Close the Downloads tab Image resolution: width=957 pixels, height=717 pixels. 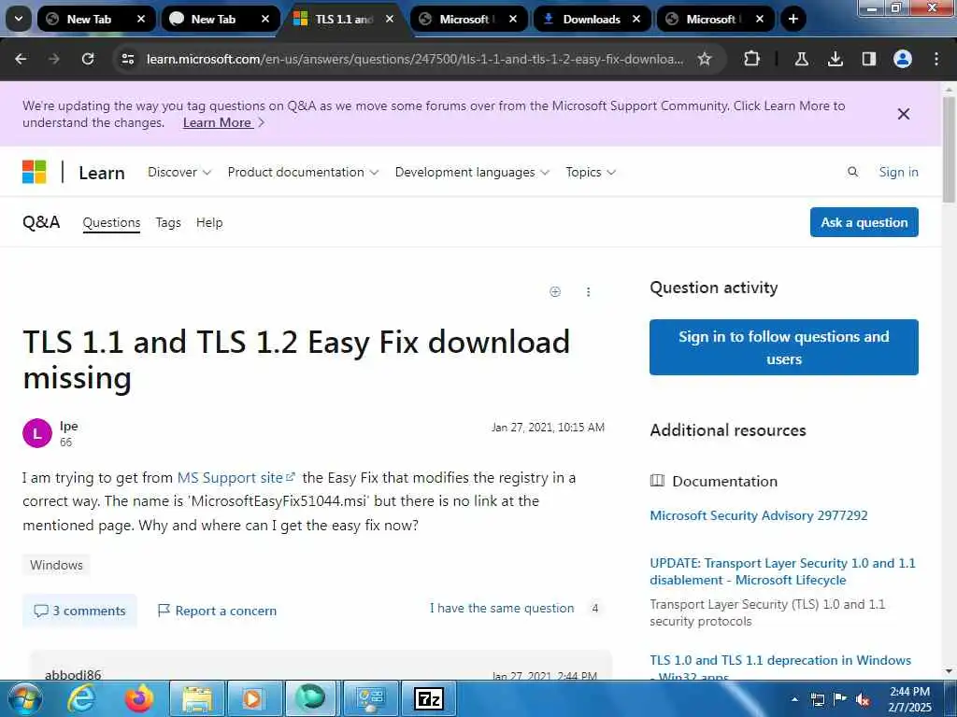pyautogui.click(x=636, y=19)
